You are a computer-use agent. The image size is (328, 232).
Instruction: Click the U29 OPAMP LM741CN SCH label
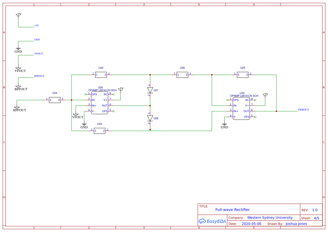tap(102, 90)
